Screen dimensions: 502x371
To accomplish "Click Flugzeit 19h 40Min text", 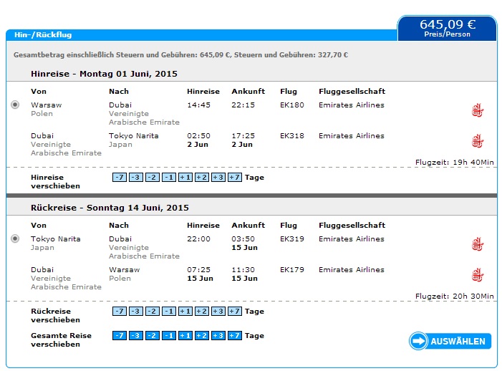I will click(x=454, y=163).
